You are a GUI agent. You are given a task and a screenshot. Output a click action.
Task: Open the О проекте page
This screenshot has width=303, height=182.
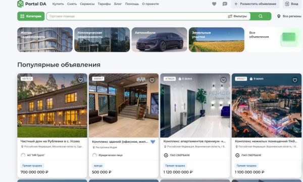coord(150,4)
